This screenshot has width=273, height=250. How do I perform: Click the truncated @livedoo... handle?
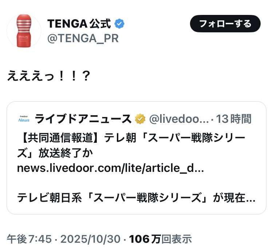[179, 119]
